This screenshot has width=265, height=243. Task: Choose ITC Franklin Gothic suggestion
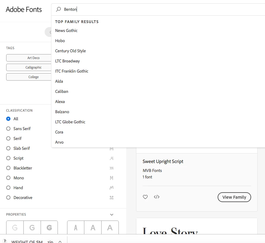[x=72, y=71]
